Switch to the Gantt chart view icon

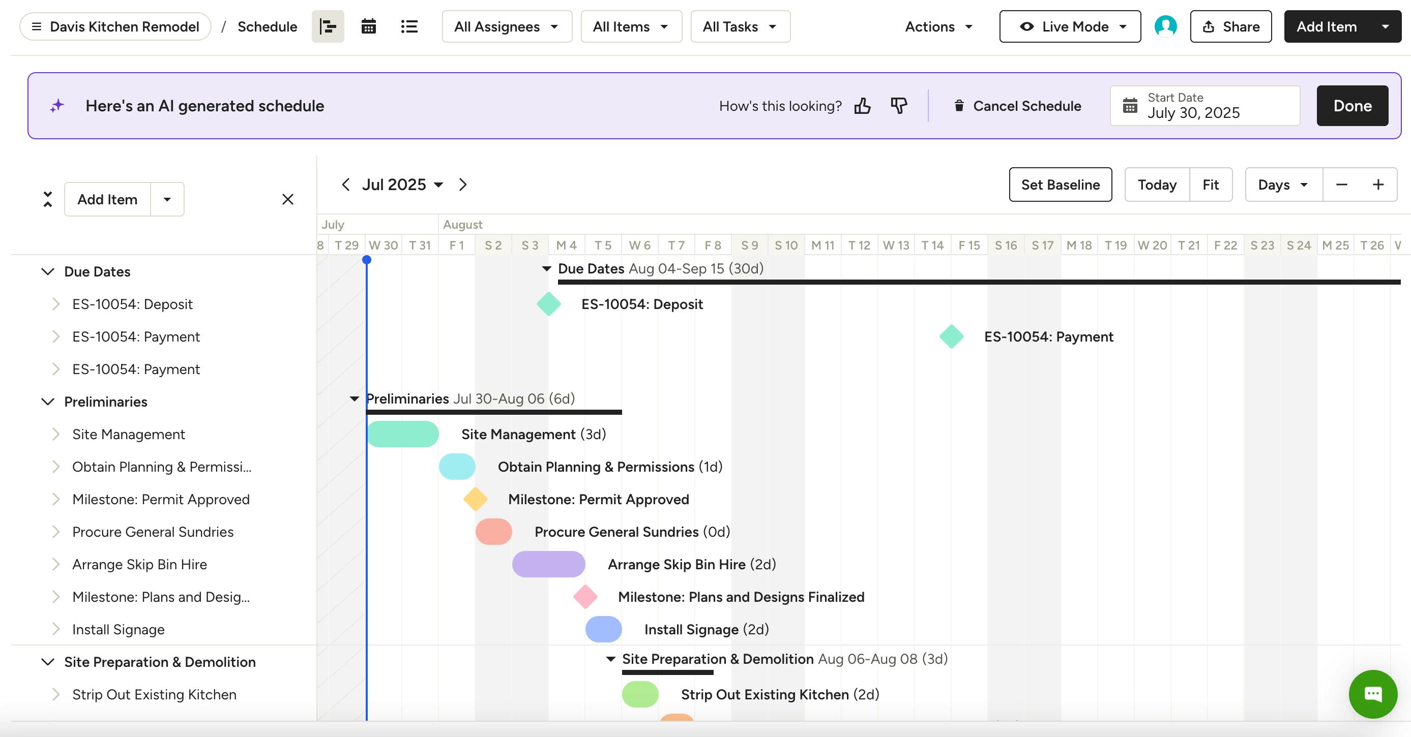328,26
